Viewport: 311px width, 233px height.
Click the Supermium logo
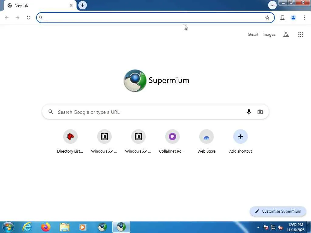pyautogui.click(x=156, y=80)
